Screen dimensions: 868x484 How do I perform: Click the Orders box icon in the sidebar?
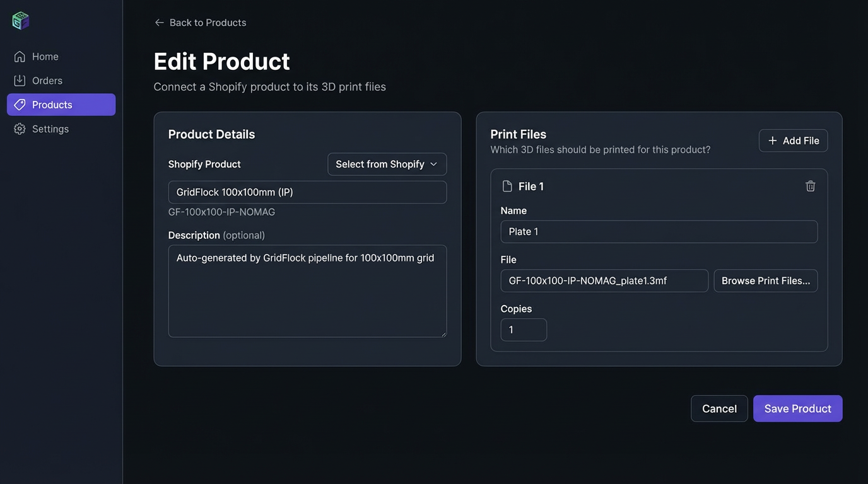tap(20, 80)
